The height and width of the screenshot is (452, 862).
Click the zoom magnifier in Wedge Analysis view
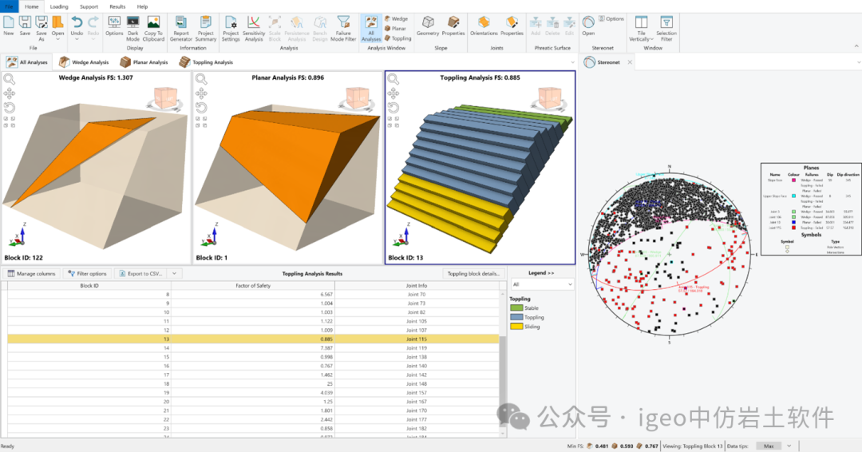[x=10, y=79]
